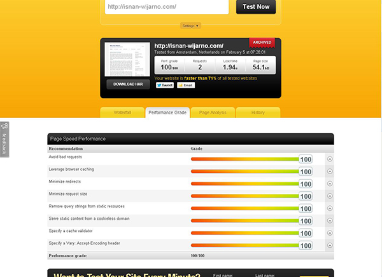Expand the Minimize request size row
Screen dimensions: 382x277
pyautogui.click(x=330, y=196)
